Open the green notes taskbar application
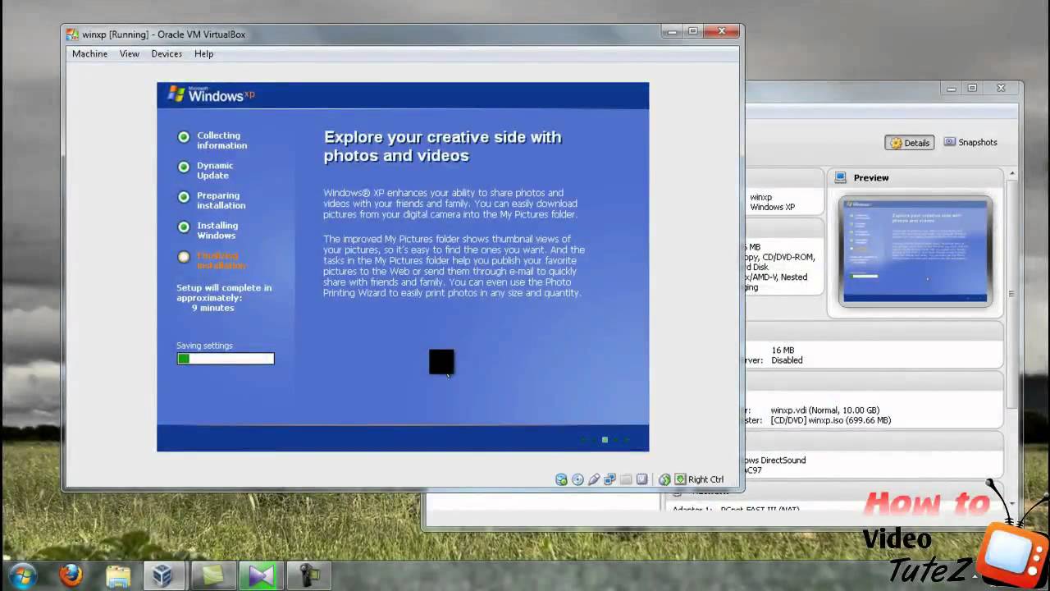This screenshot has width=1050, height=591. (212, 575)
